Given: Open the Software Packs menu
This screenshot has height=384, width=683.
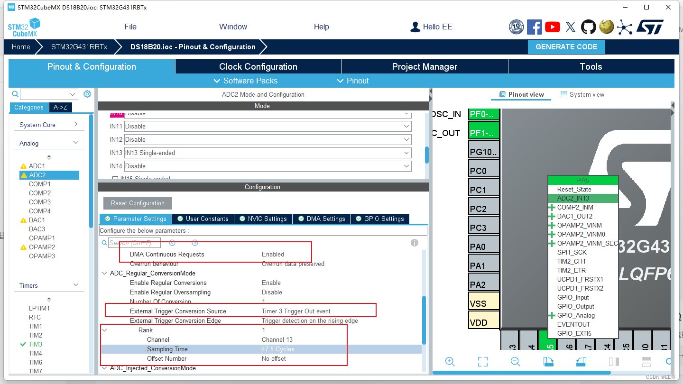Looking at the screenshot, I should coord(246,81).
